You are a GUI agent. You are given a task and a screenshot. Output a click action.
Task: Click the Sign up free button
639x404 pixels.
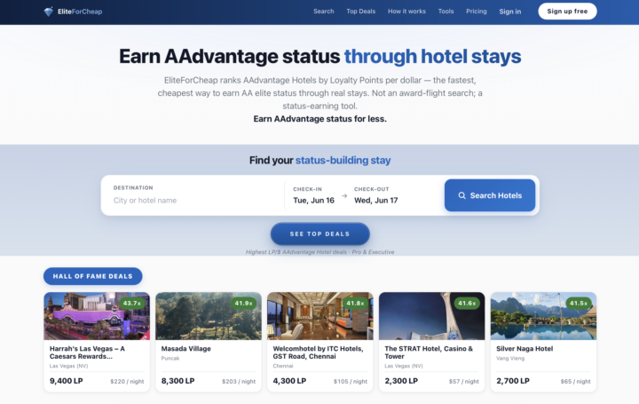[567, 12]
